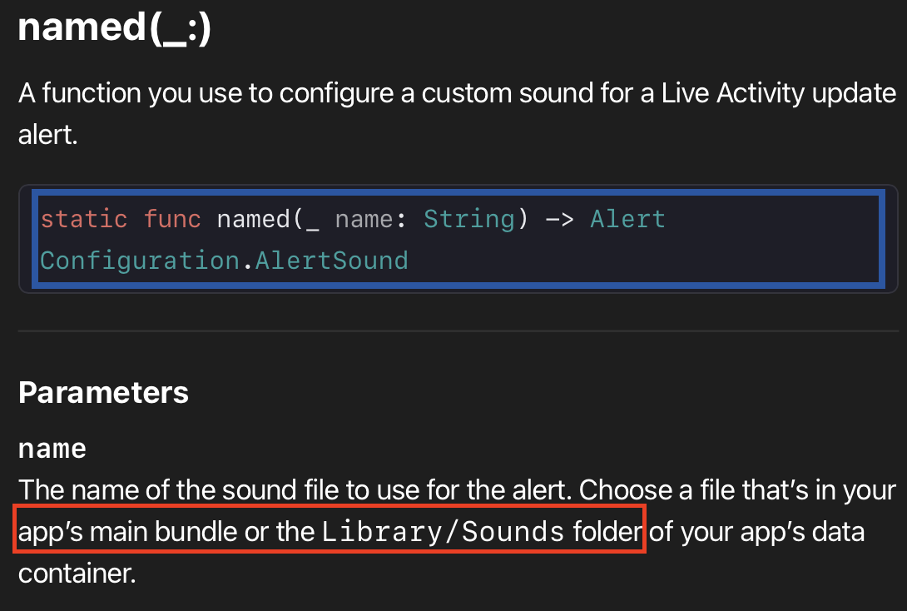Select the static keyword in the code block
907x611 pixels.
pos(84,219)
